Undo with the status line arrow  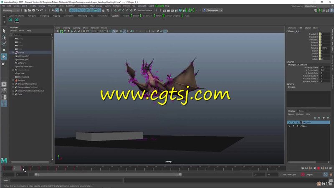pyautogui.click(x=38, y=10)
